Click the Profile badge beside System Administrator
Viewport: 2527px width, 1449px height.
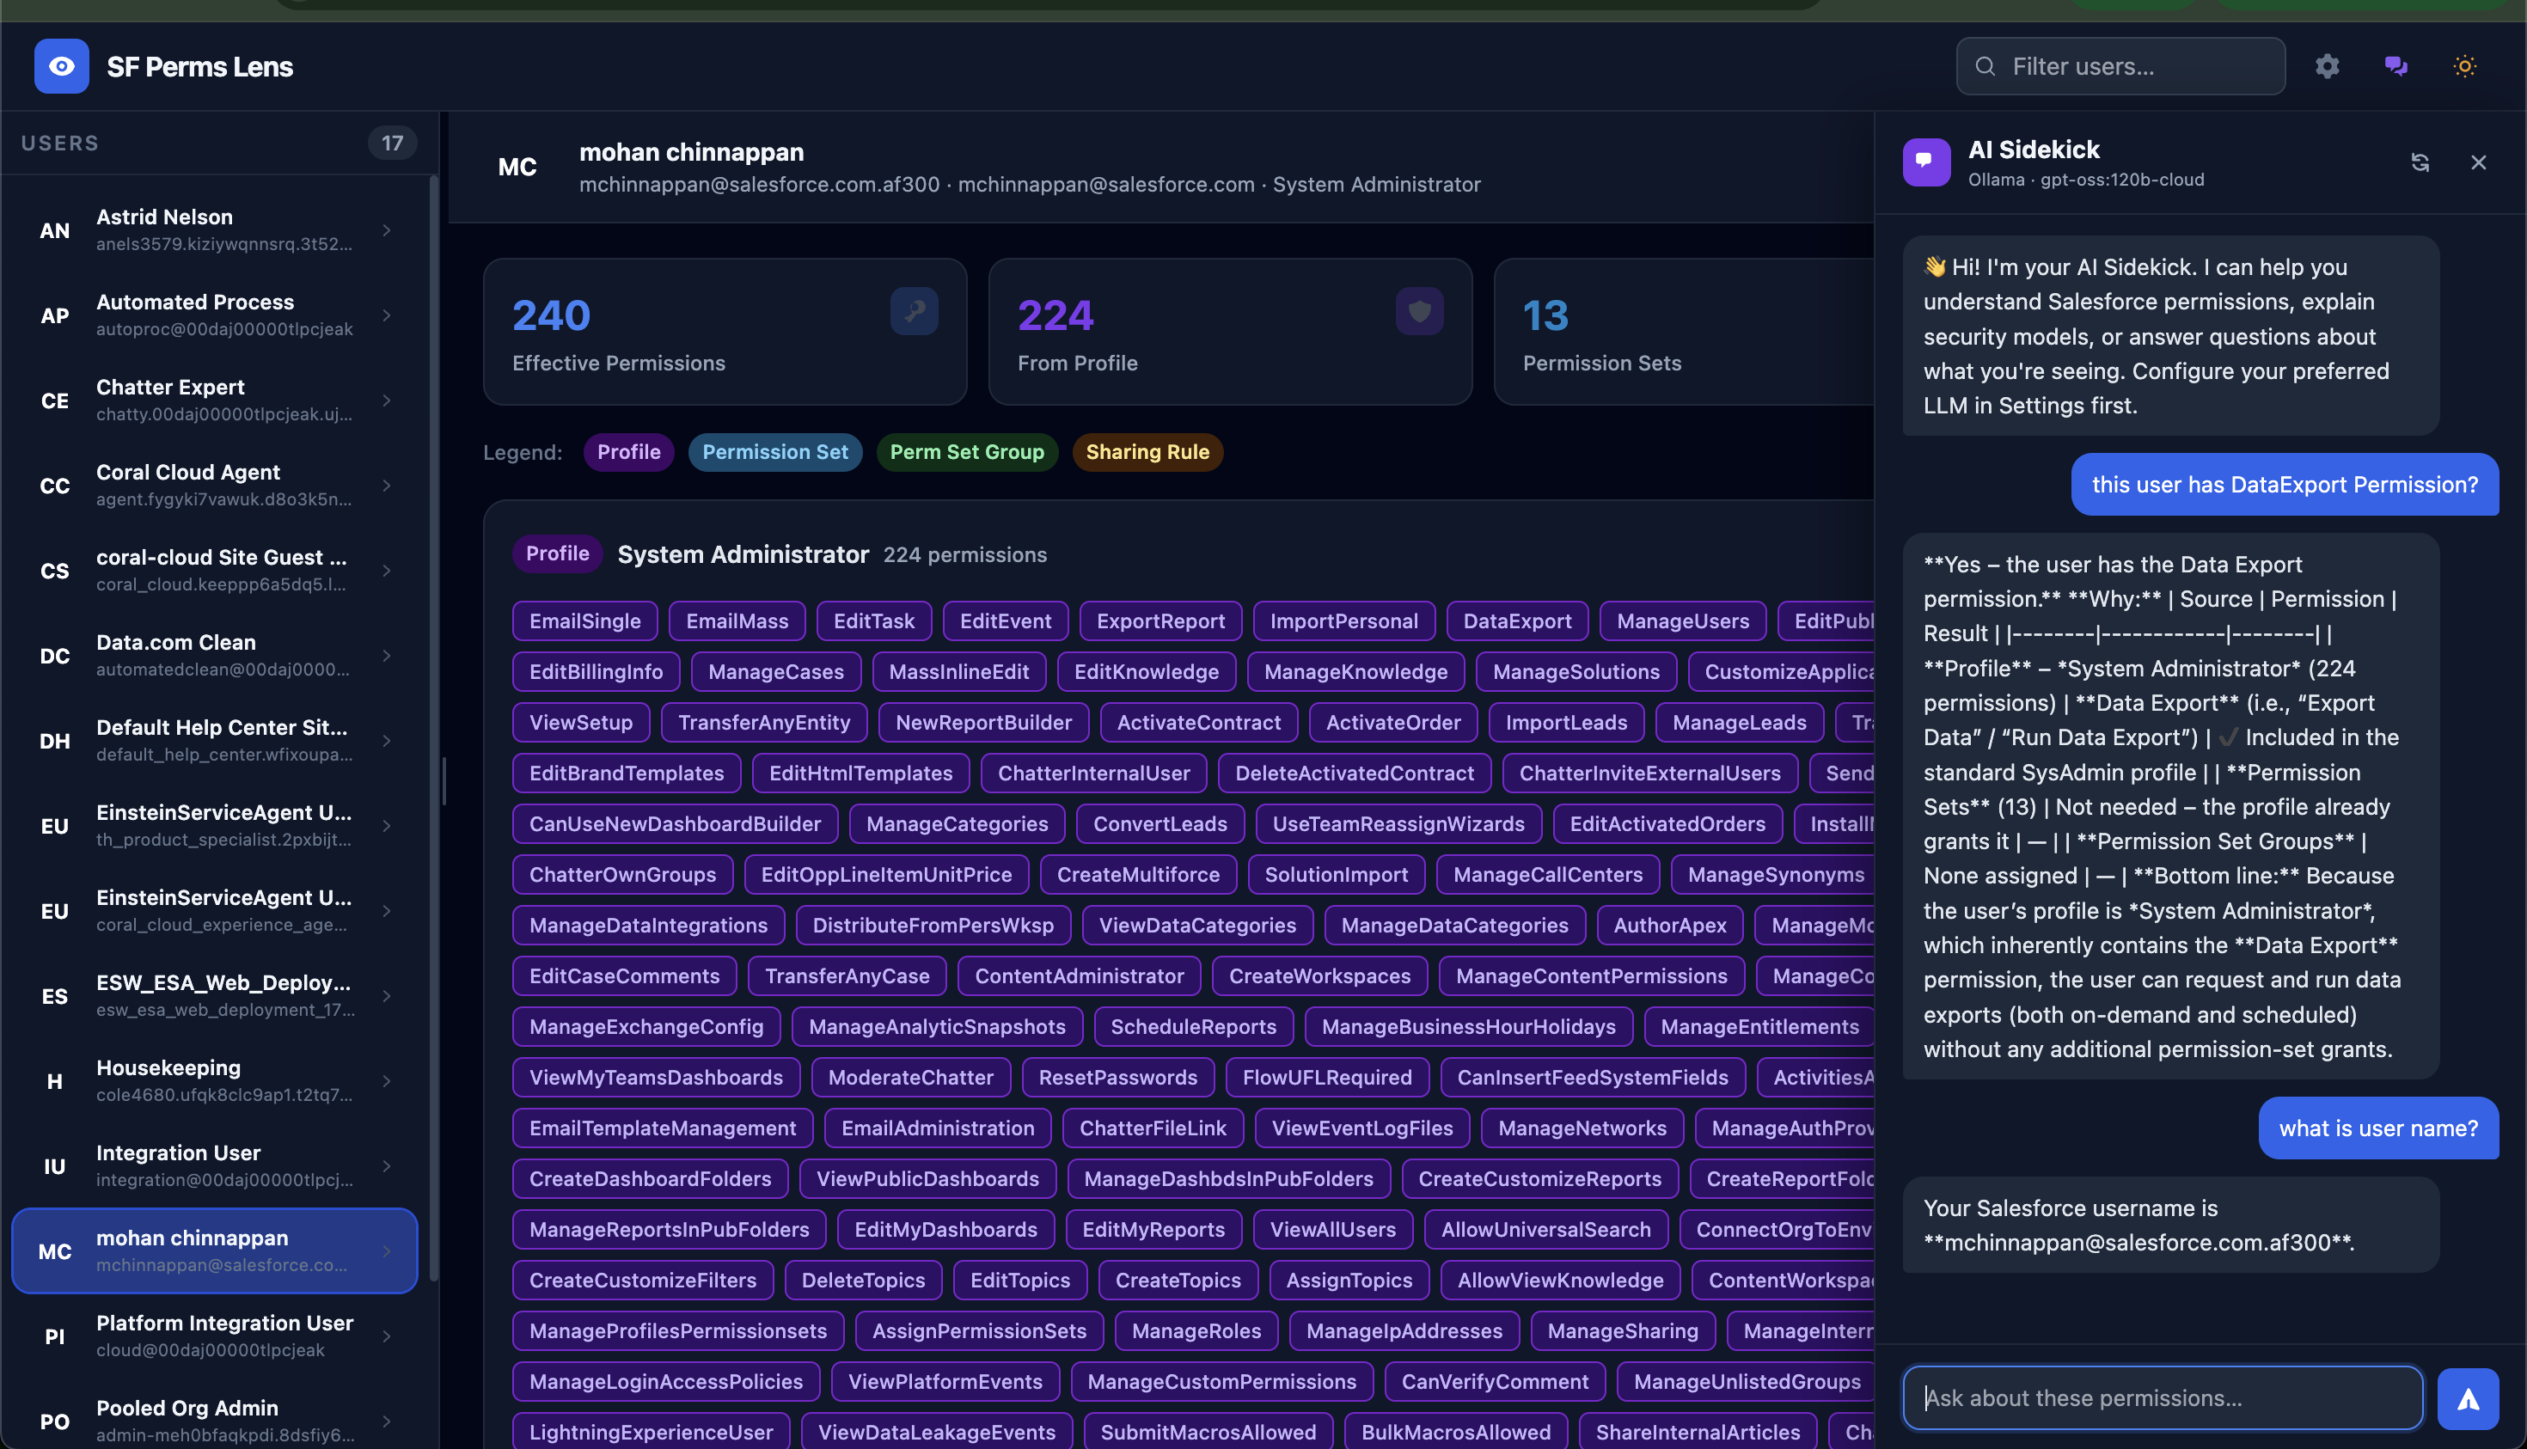pyautogui.click(x=557, y=554)
